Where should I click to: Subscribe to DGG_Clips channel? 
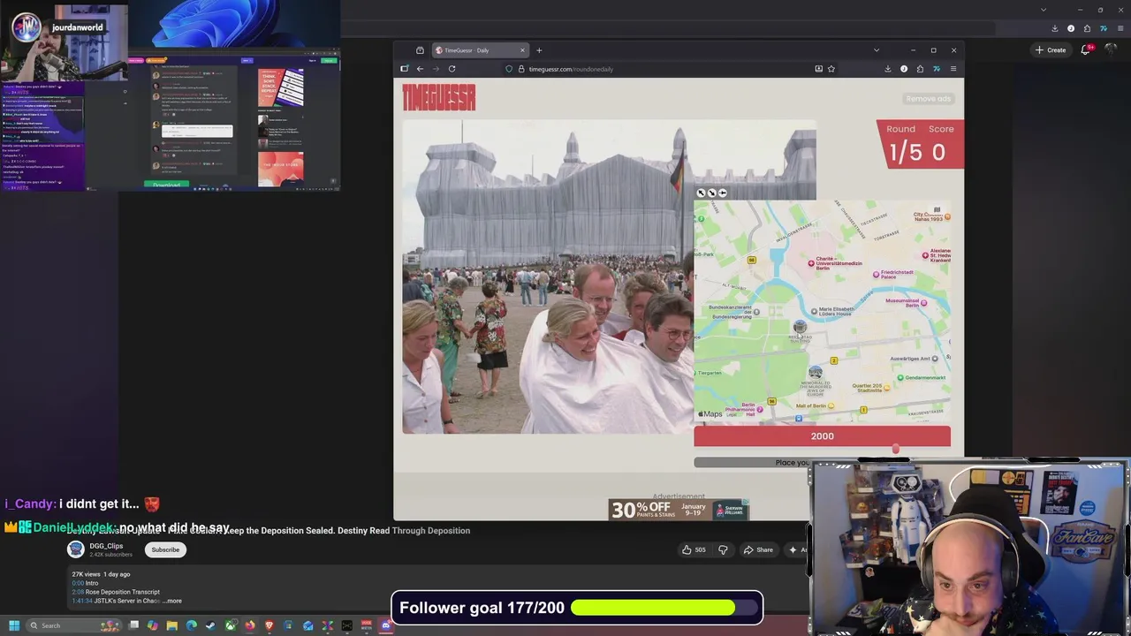165,549
